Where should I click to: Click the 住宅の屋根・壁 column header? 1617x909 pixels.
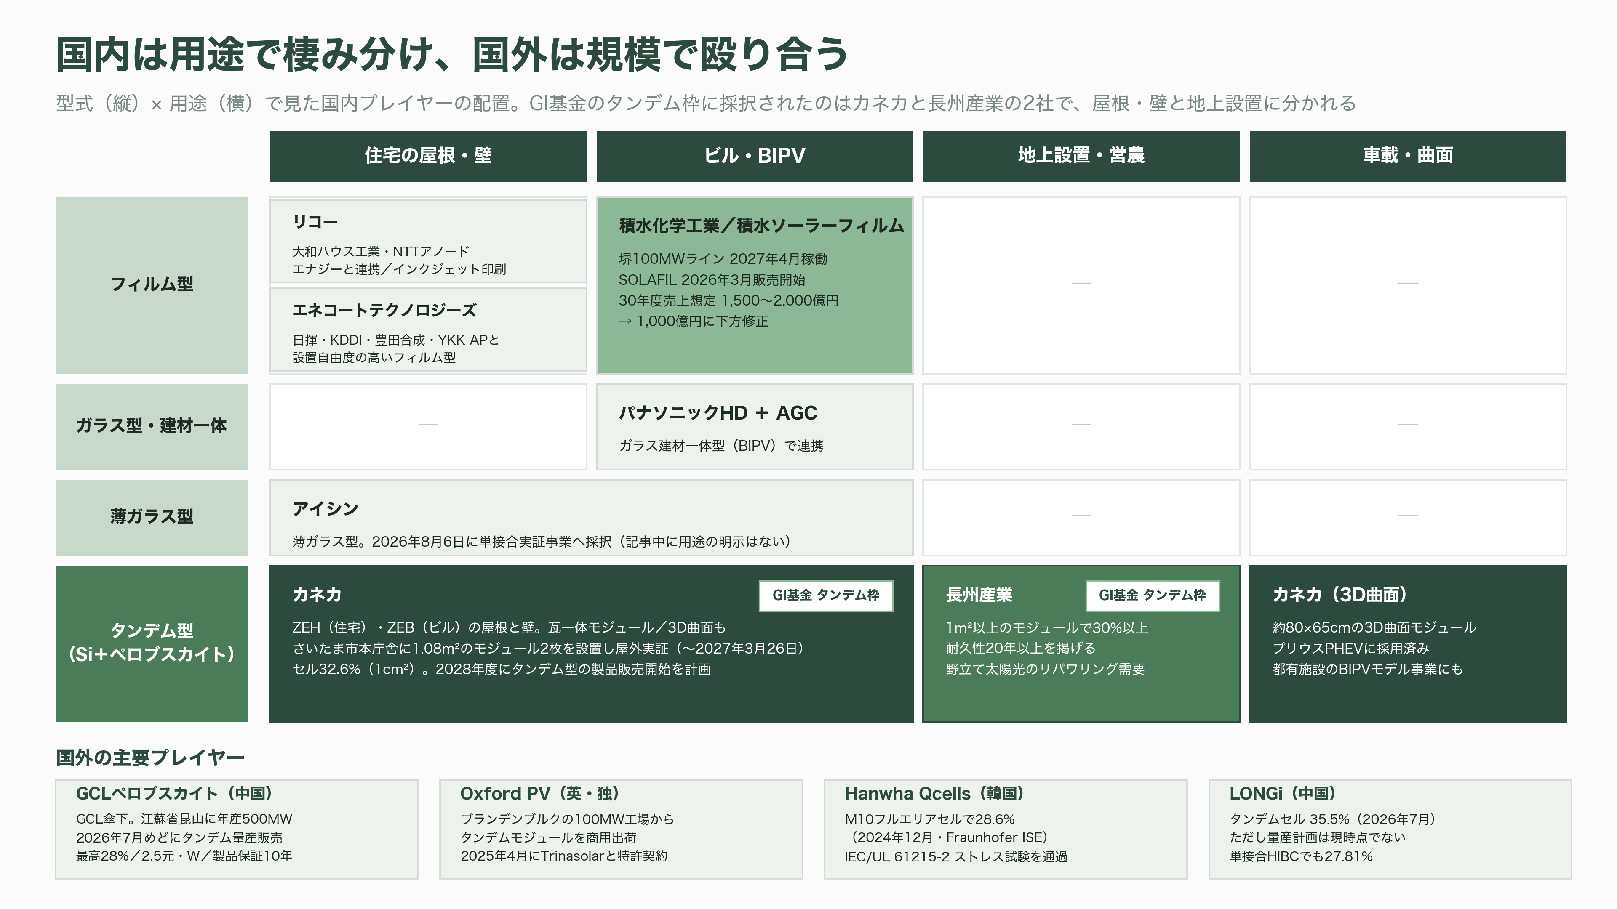[x=428, y=156]
